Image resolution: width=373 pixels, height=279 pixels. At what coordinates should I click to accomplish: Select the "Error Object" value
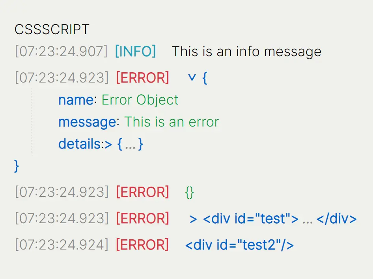[140, 100]
